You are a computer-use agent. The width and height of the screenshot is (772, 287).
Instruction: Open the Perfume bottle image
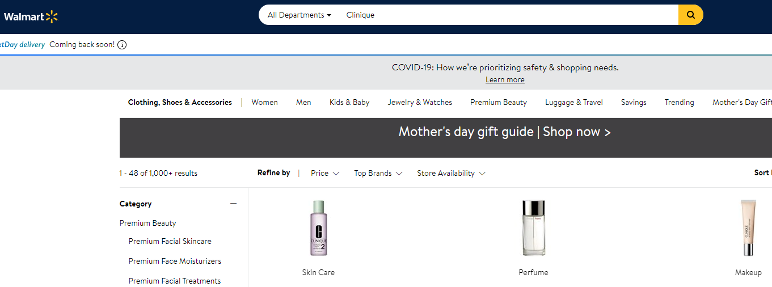533,228
